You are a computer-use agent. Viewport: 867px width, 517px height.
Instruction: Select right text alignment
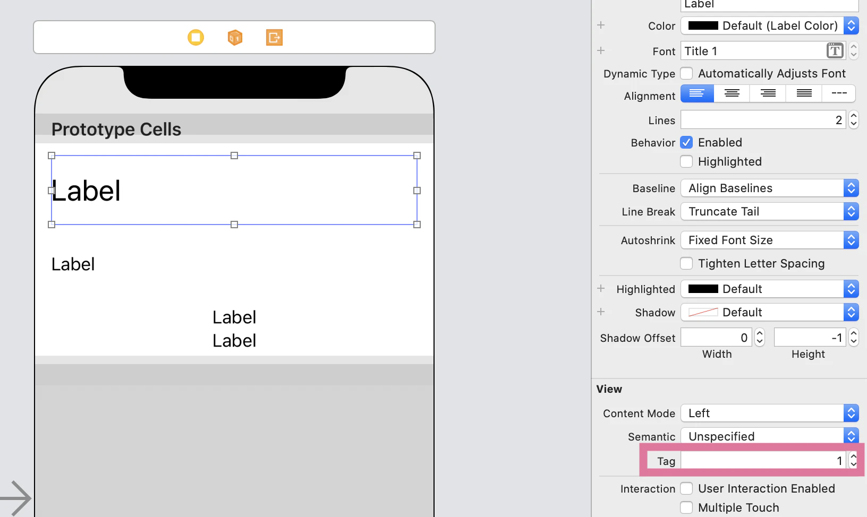767,93
